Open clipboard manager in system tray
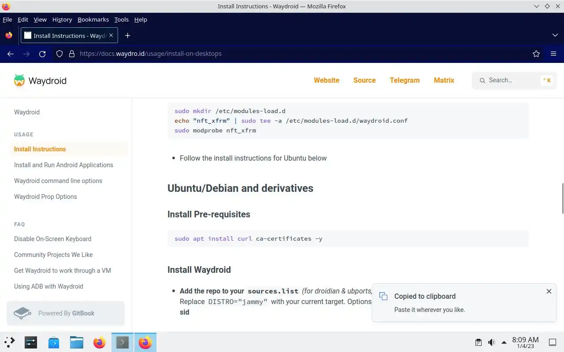The height and width of the screenshot is (352, 564). click(479, 342)
